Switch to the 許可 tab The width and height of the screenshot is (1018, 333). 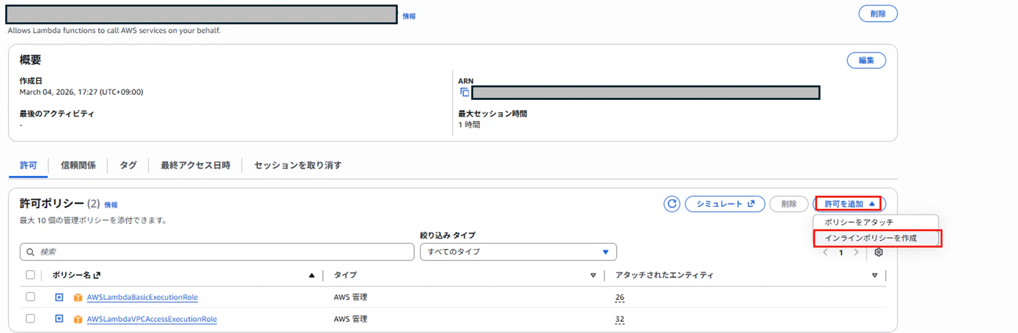click(28, 166)
